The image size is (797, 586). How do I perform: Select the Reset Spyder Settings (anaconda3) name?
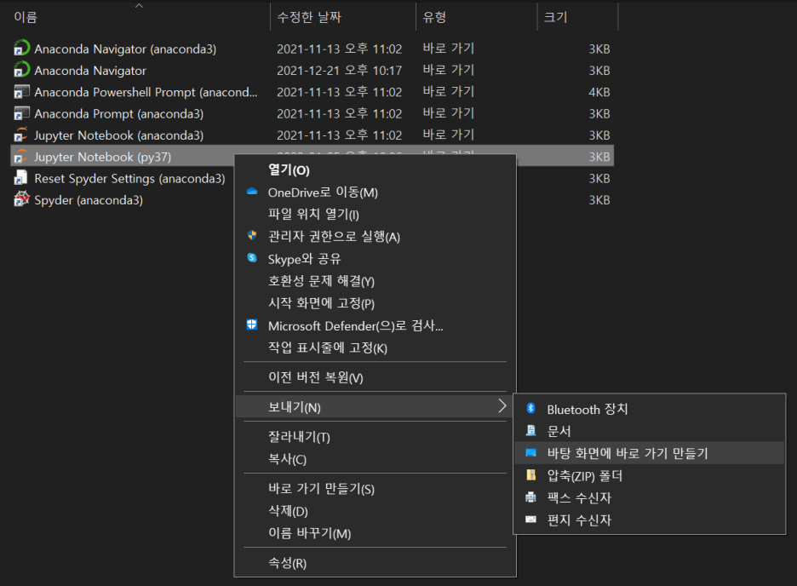point(129,178)
